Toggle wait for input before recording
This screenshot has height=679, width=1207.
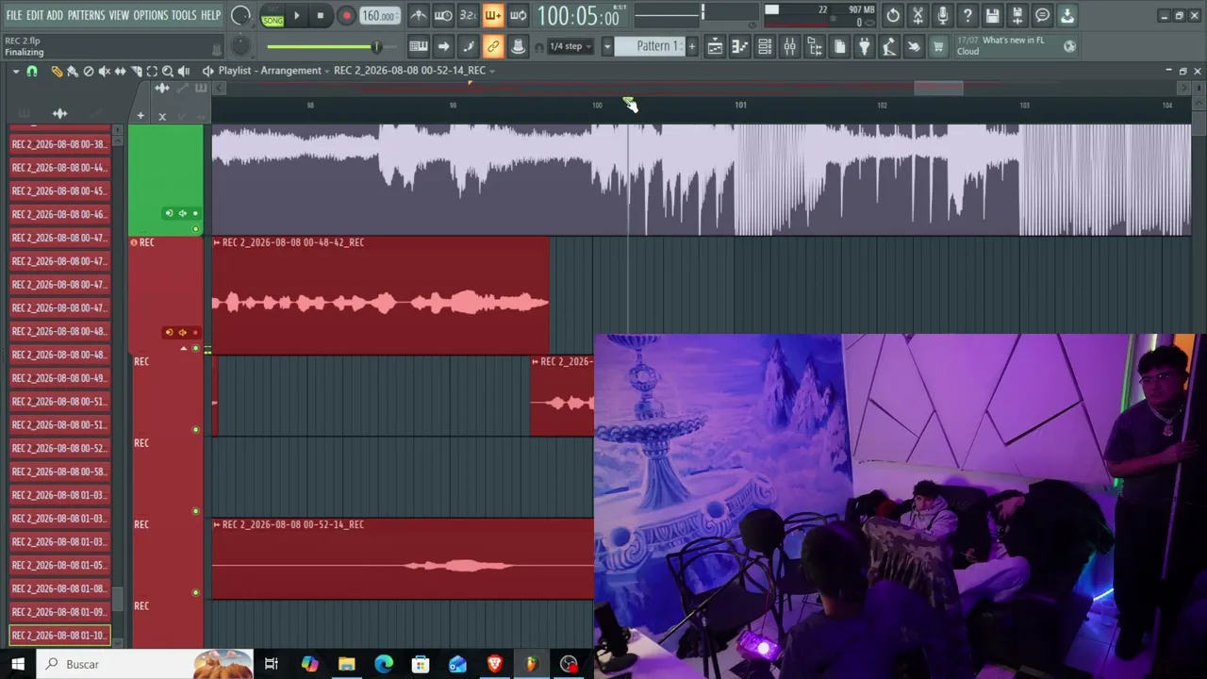tap(443, 15)
